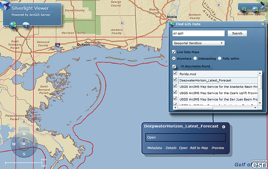The width and height of the screenshot is (268, 169).
Task: Click the esri logo
Action: [259, 164]
